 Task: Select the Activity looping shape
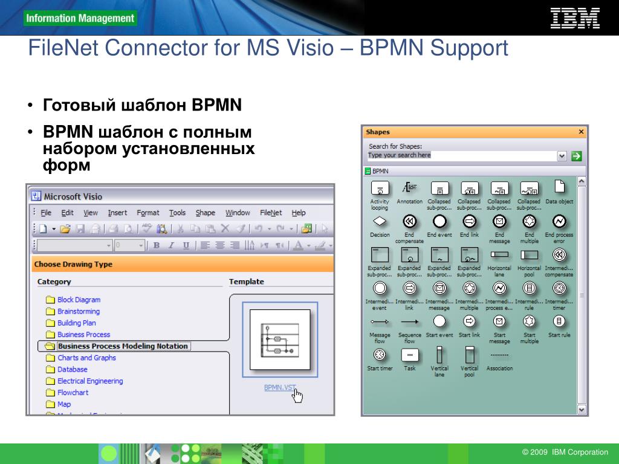click(x=380, y=188)
